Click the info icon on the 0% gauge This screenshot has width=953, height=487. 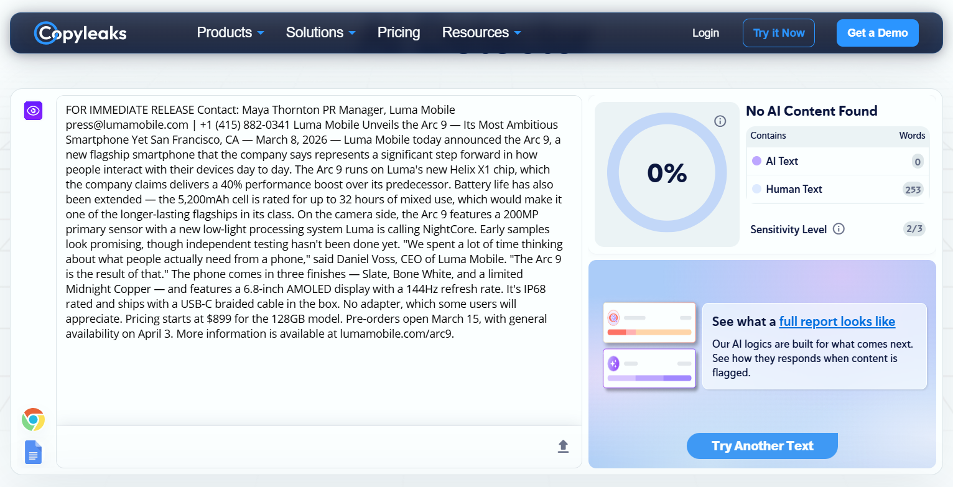(720, 121)
